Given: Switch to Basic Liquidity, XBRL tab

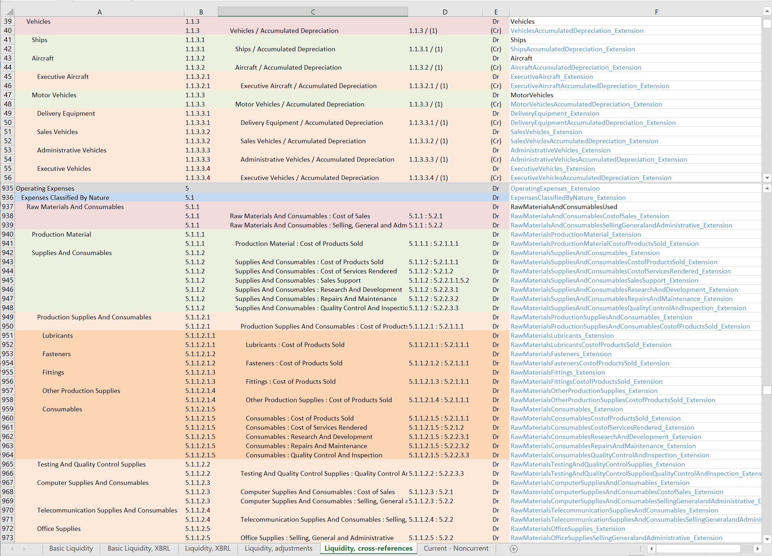Looking at the screenshot, I should (139, 548).
